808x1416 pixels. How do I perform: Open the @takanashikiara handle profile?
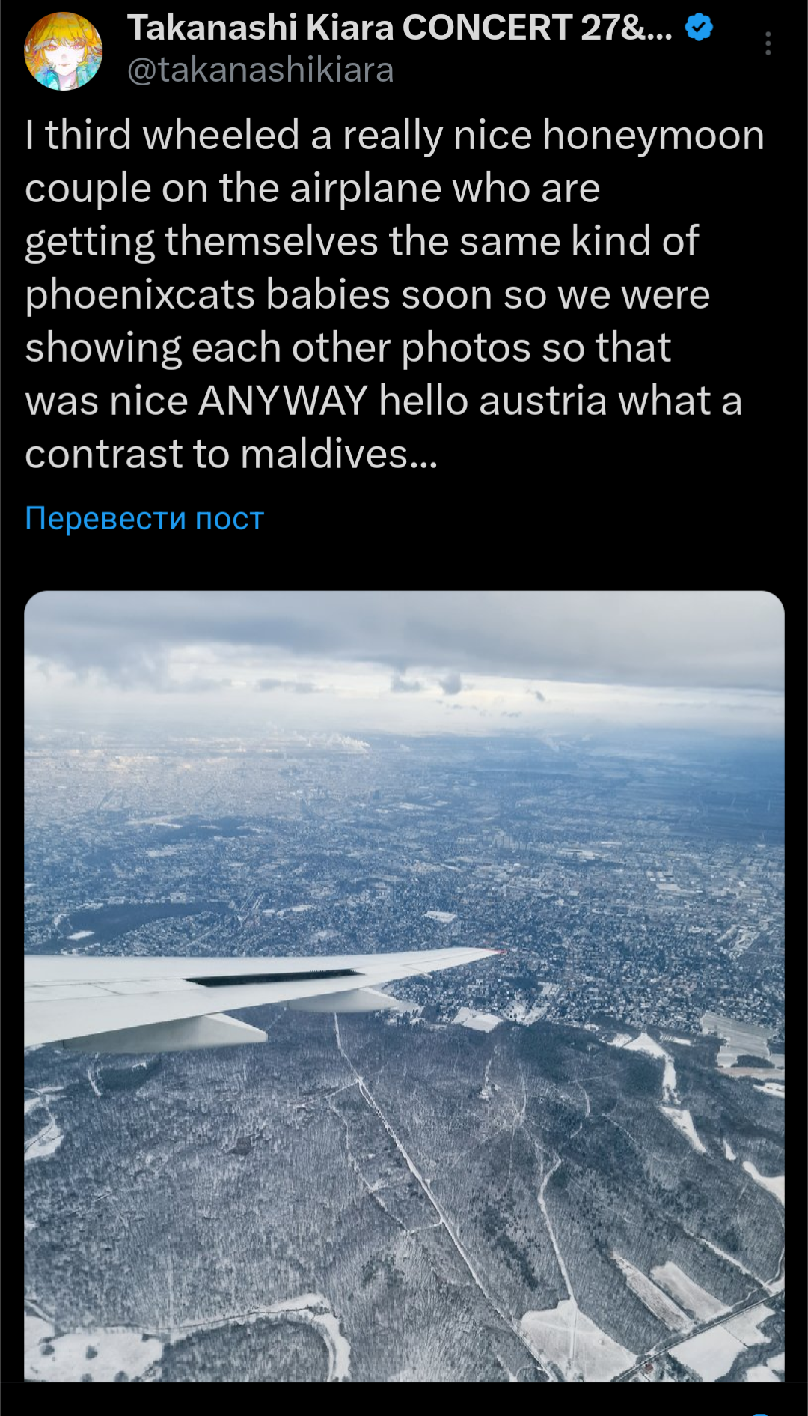[260, 70]
